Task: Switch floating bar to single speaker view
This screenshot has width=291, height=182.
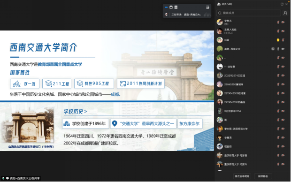Action: tap(171, 7)
